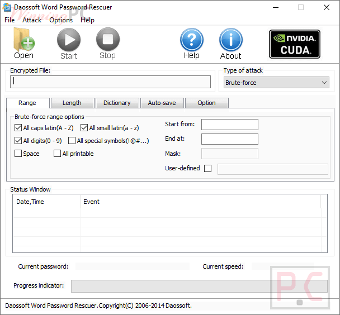Screen dimensions: 340x315
Task: Click the Encrypted File input field
Action: coord(110,82)
